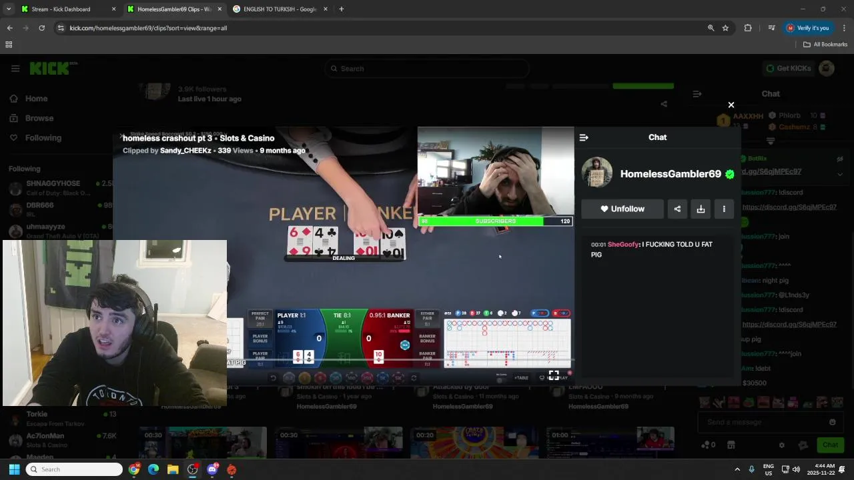Screen dimensions: 854x480
Task: Open the All Bookmarks folder
Action: tap(825, 45)
